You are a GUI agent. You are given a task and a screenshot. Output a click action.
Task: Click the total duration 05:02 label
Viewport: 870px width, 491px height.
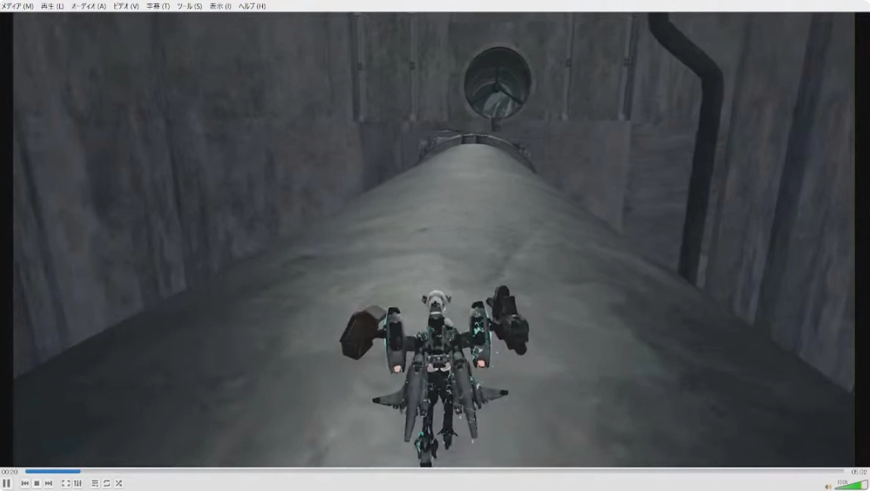(x=859, y=472)
